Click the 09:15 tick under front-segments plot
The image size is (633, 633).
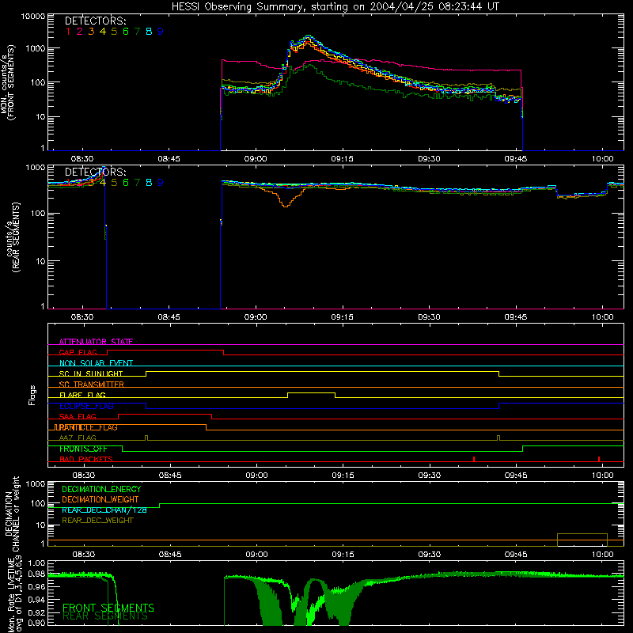(x=343, y=159)
